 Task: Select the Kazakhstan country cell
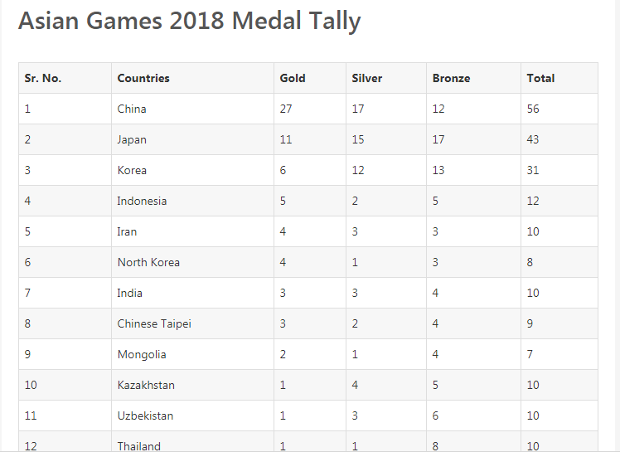coord(146,385)
